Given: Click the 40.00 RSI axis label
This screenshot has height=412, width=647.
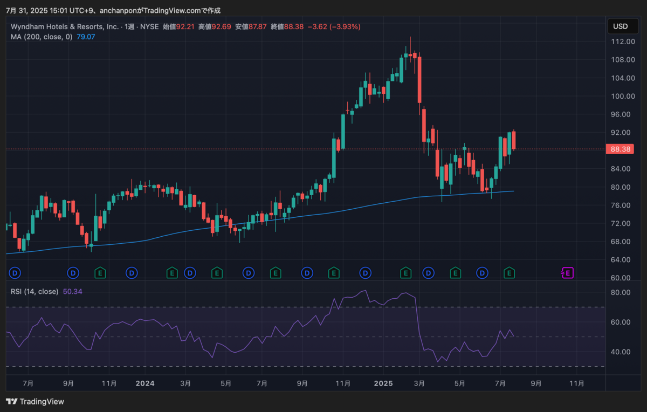Looking at the screenshot, I should pyautogui.click(x=622, y=352).
